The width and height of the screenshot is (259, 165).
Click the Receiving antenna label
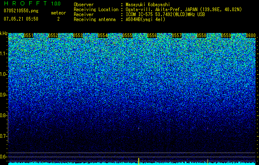click(95, 19)
